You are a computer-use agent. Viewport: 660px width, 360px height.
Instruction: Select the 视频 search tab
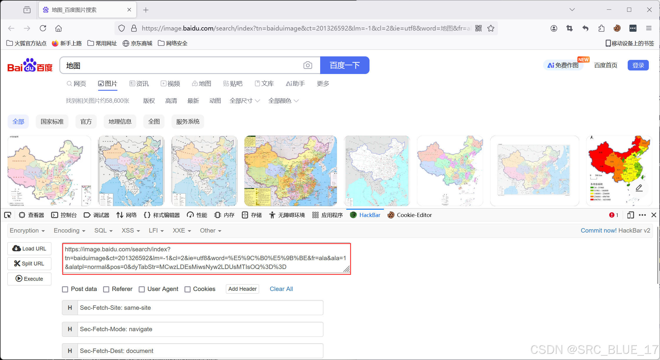pyautogui.click(x=170, y=84)
